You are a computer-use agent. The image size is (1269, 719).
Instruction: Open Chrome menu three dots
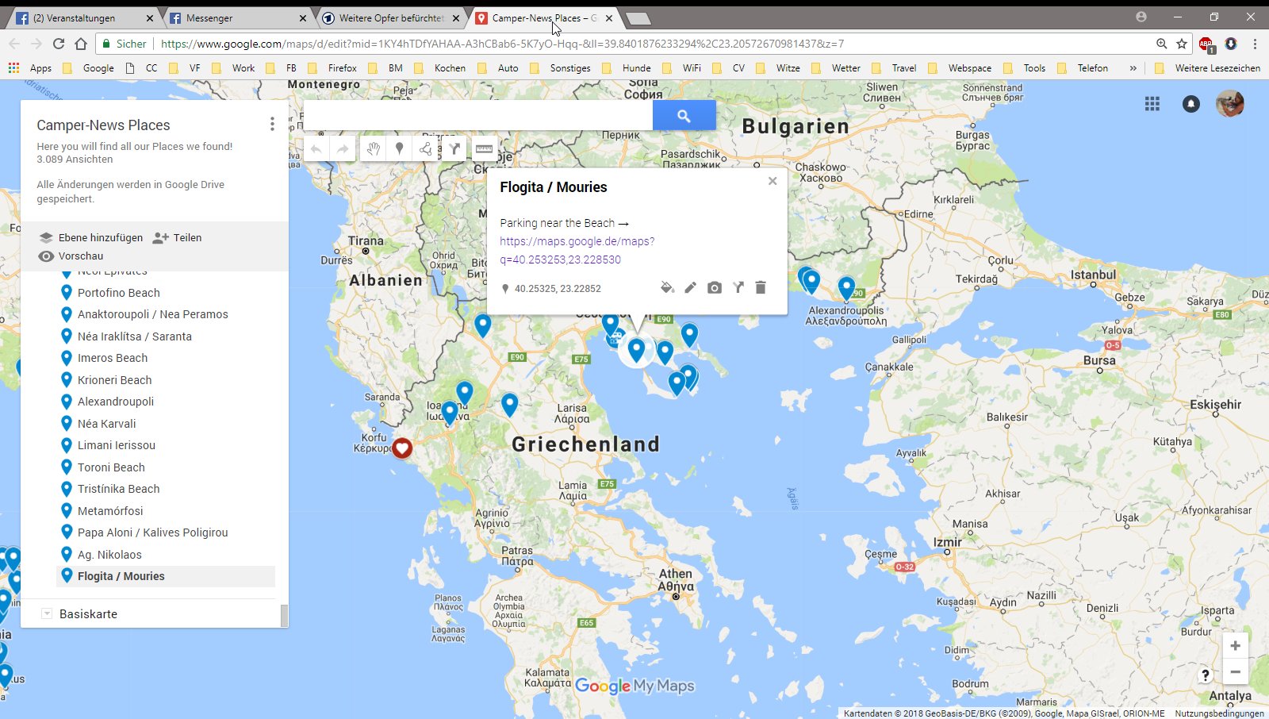click(x=1255, y=44)
